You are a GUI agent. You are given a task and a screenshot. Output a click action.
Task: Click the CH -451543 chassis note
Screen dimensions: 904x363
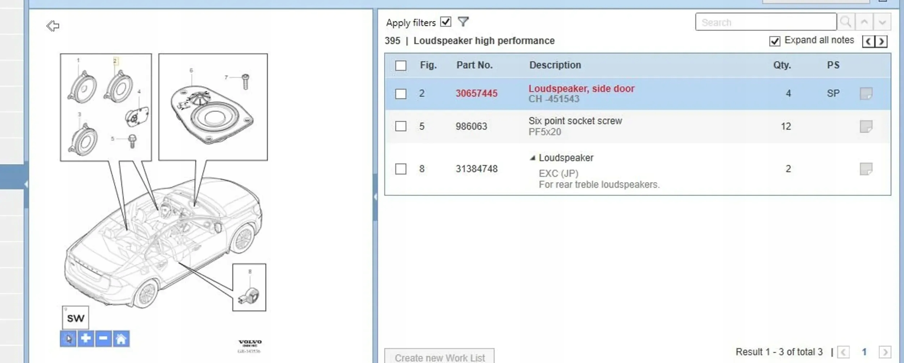pyautogui.click(x=554, y=99)
